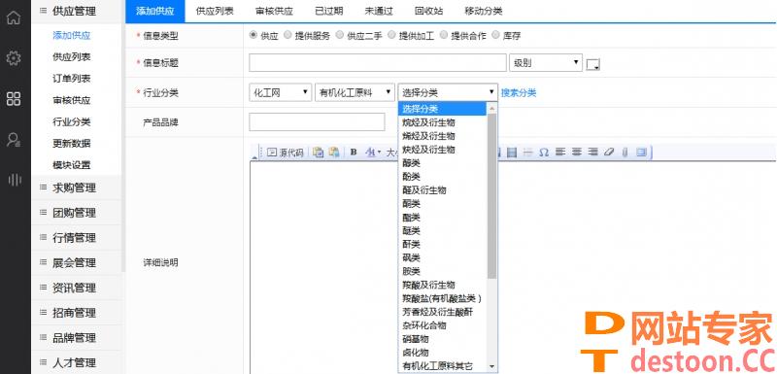This screenshot has height=374, width=777.
Task: Expand the 资讯管理 sidebar group
Action: [76, 288]
